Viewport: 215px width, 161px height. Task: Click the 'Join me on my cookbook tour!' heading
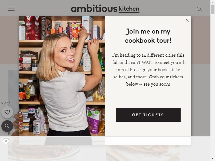148,36
